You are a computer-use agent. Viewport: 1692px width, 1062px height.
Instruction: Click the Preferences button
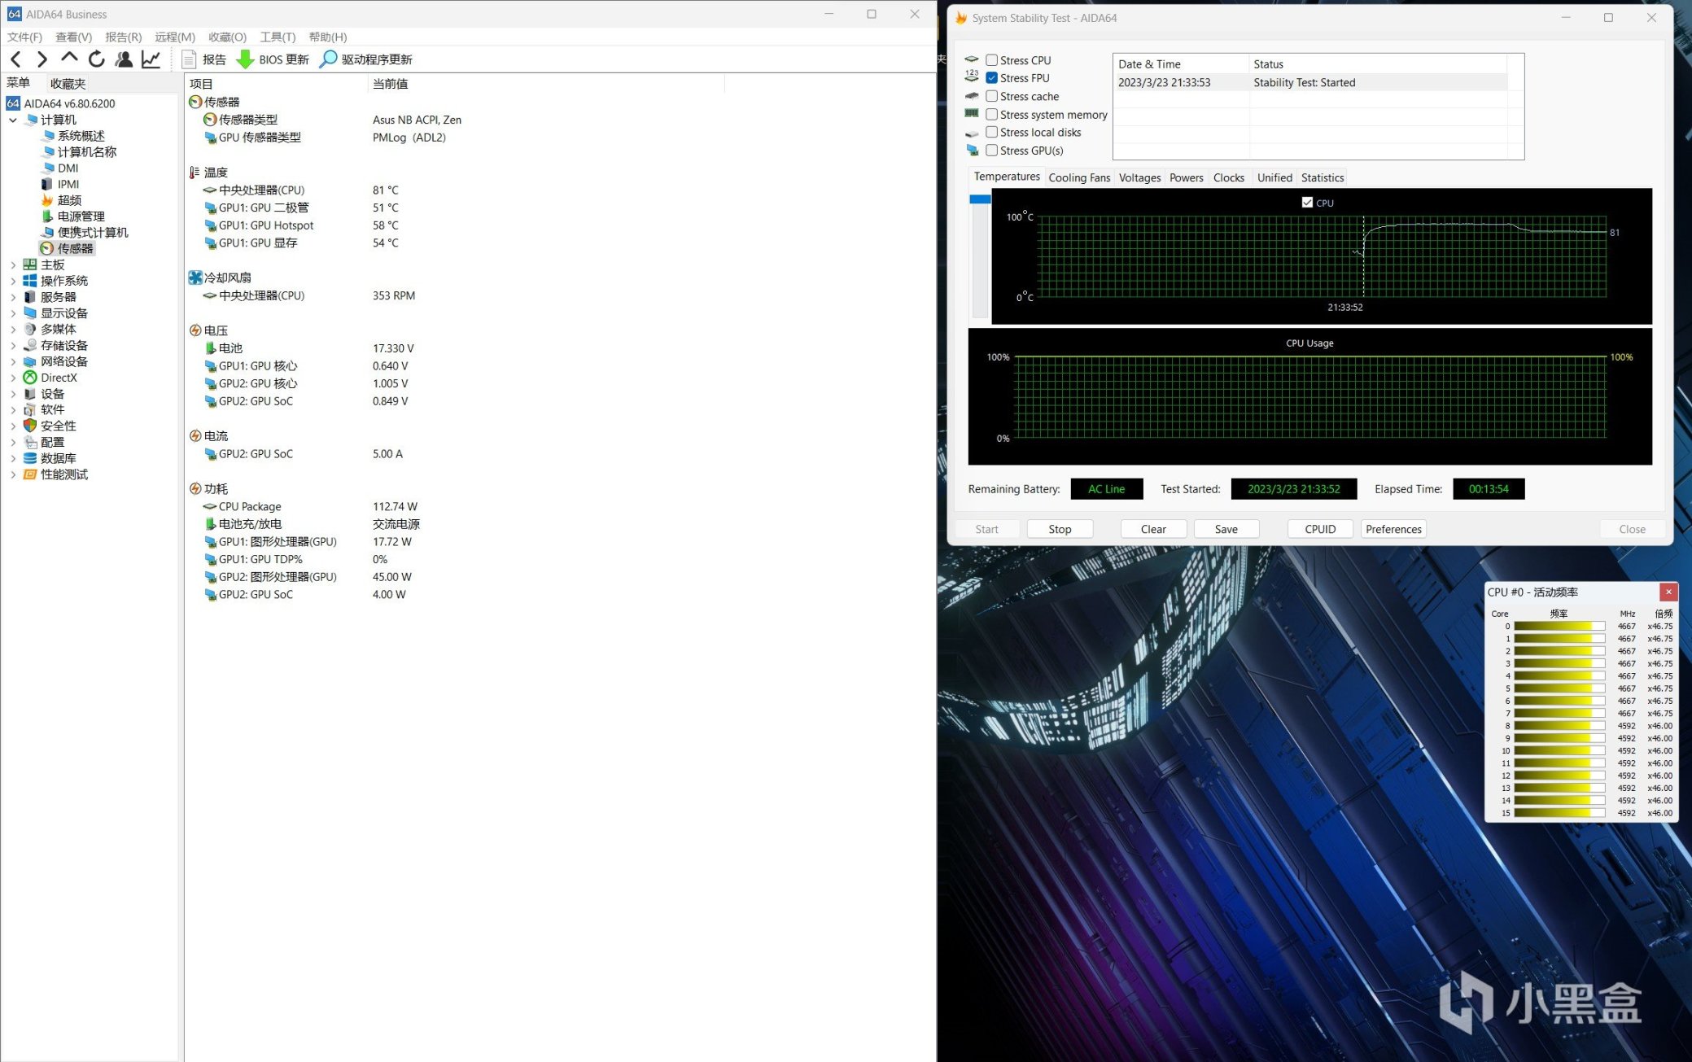(x=1393, y=529)
